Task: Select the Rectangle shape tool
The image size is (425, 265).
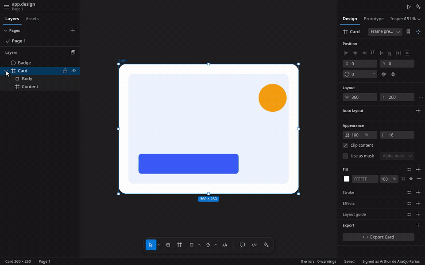Action: 191,245
